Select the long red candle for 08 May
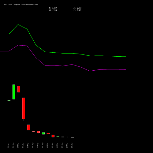The height and width of the screenshot is (153, 153). [x=24, y=108]
